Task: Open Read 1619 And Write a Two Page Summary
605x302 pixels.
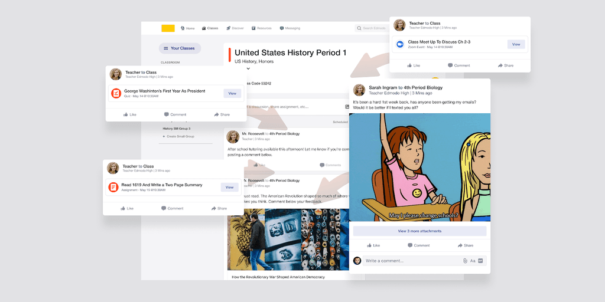Action: [x=162, y=185]
